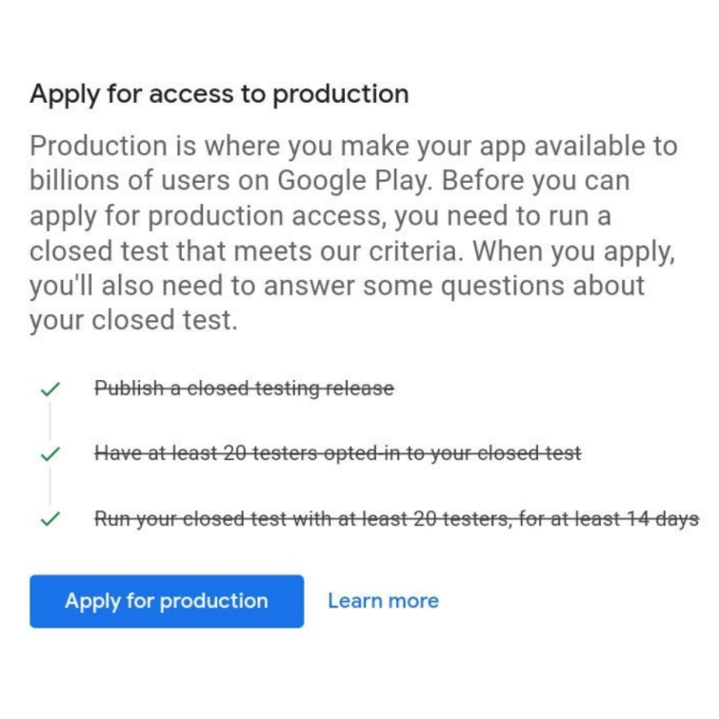Image resolution: width=719 pixels, height=719 pixels.
Task: Click the words 14 days in last step
Action: click(662, 519)
